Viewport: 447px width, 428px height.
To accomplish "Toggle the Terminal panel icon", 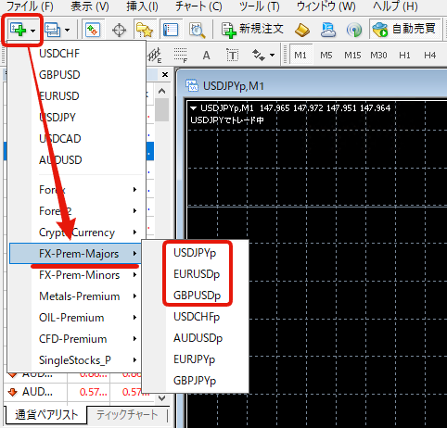I will (x=171, y=30).
